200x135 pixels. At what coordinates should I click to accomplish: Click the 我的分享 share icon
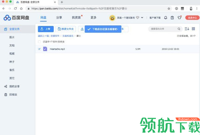point(6,86)
